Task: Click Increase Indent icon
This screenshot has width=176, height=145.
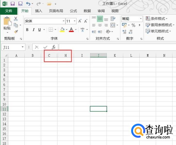Action: click(x=100, y=32)
